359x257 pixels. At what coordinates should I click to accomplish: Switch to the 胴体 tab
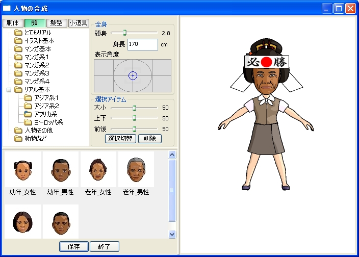13,23
